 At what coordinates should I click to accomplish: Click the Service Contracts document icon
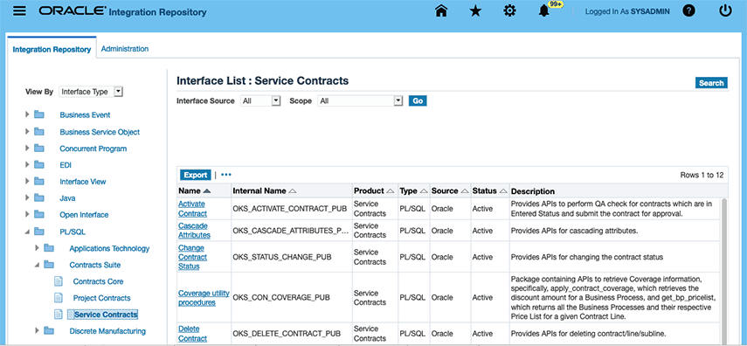point(59,315)
